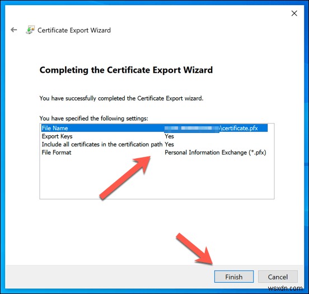Click Finish to complete the export
Screen dimensions: 309x294
tap(234, 277)
